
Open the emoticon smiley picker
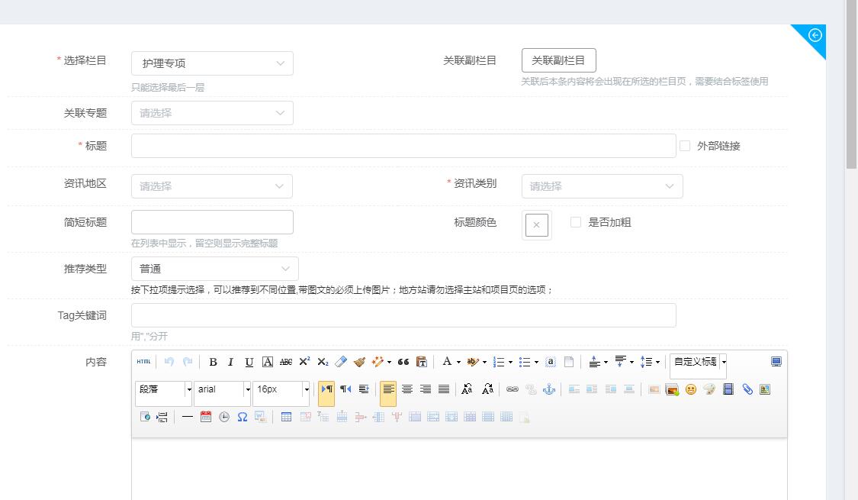(x=690, y=389)
